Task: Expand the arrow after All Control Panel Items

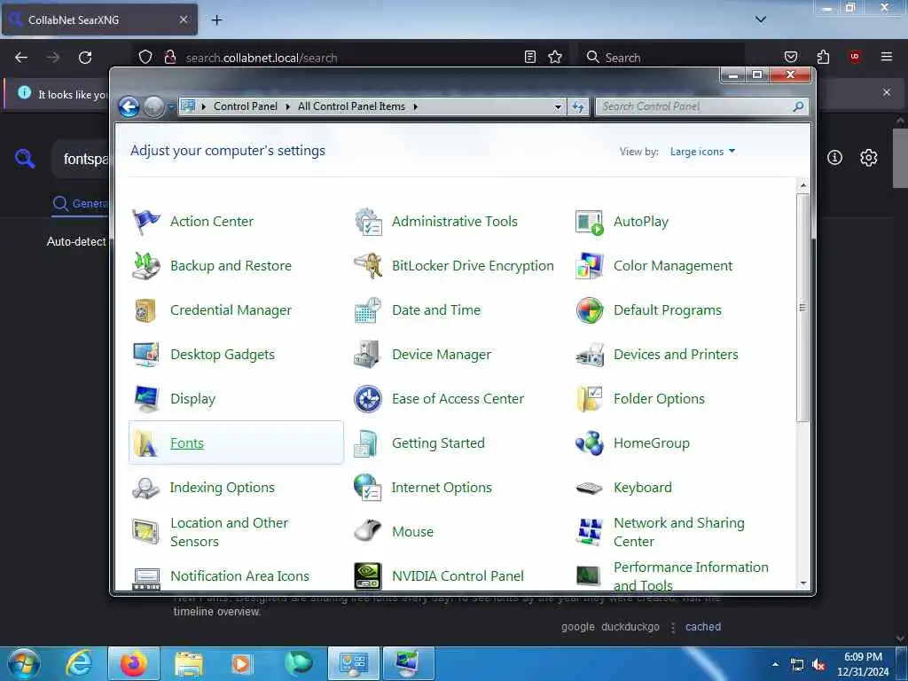Action: click(x=415, y=106)
